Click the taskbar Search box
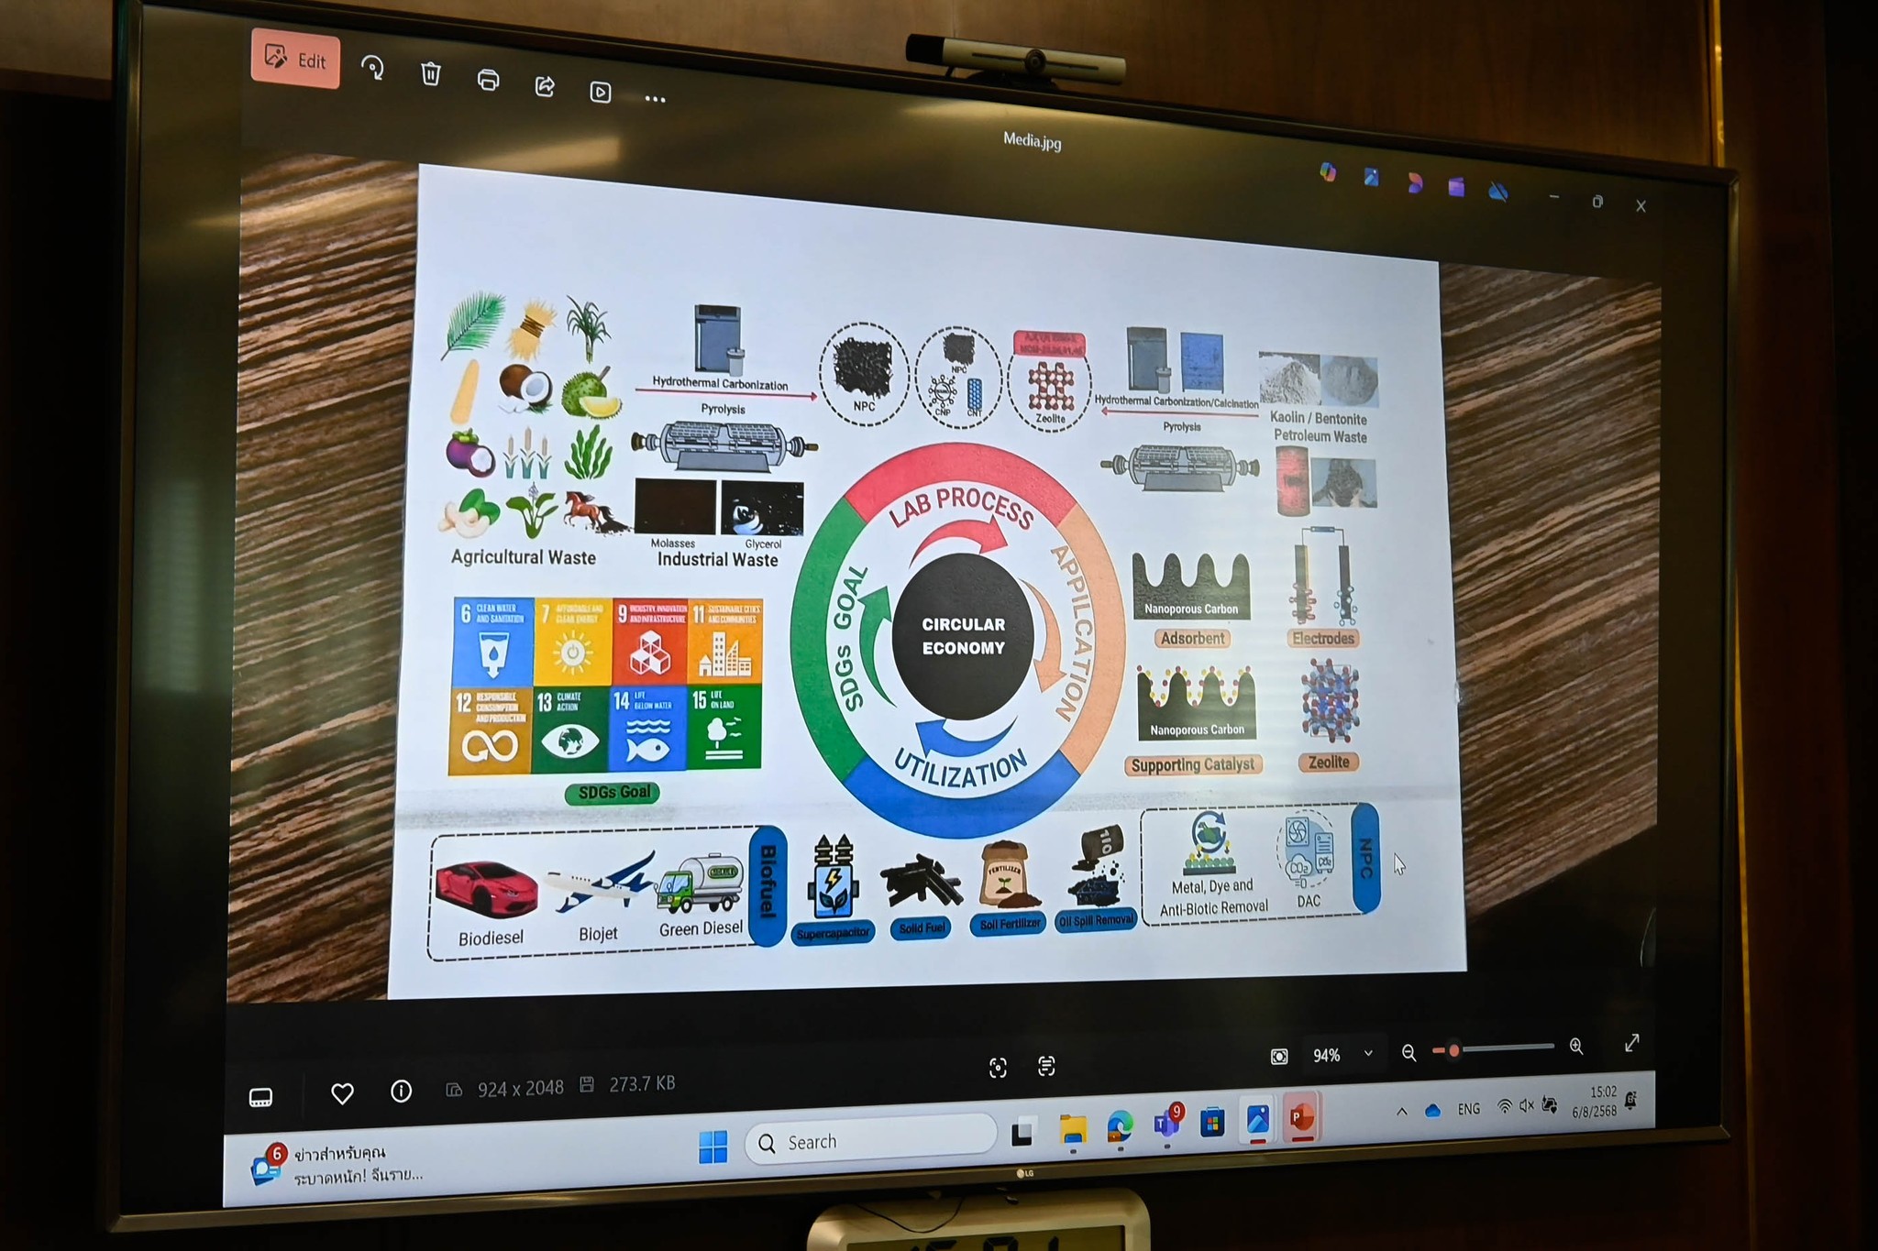 [871, 1141]
